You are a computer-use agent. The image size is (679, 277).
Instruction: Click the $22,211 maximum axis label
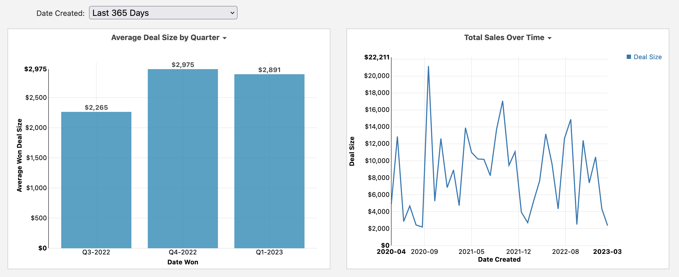(x=377, y=57)
